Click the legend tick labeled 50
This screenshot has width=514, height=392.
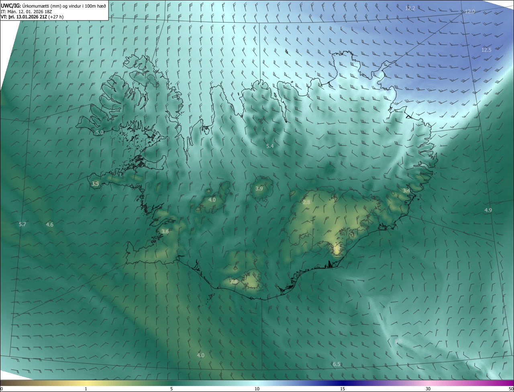pos(511,389)
